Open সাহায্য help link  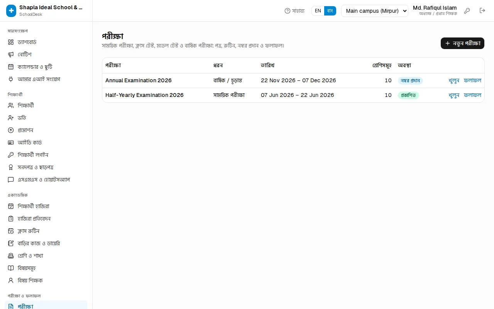pyautogui.click(x=294, y=11)
